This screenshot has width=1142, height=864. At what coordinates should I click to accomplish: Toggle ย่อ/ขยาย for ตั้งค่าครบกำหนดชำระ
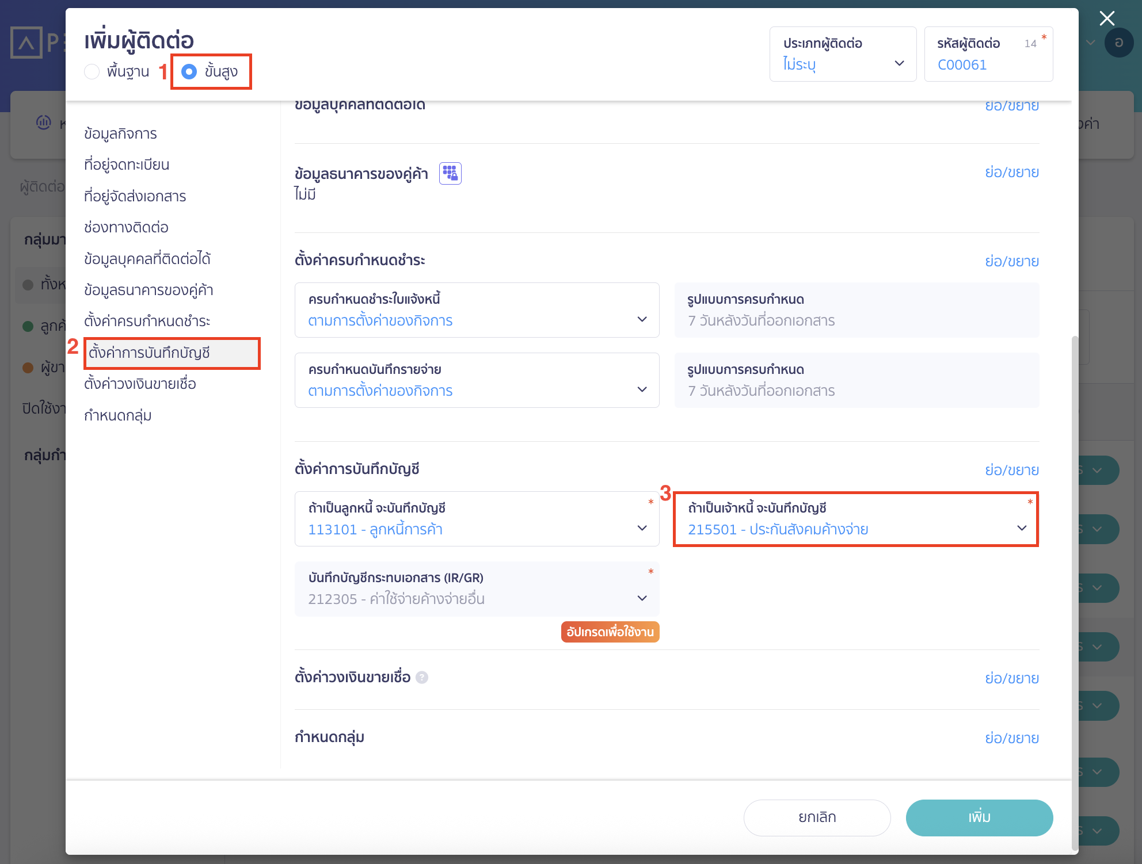point(1011,261)
